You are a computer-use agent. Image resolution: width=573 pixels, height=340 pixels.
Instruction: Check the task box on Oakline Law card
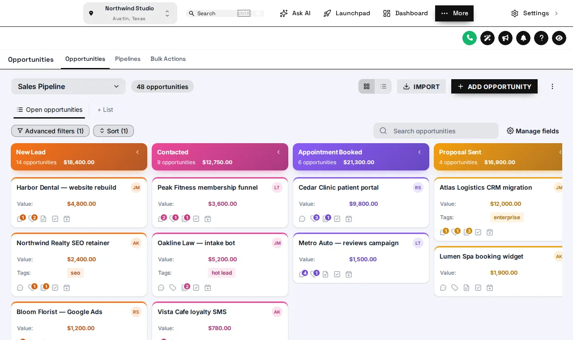pyautogui.click(x=196, y=288)
